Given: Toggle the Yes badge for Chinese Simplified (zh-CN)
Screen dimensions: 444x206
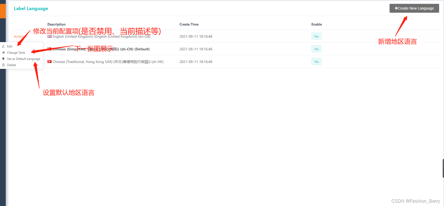Looking at the screenshot, I should [316, 49].
